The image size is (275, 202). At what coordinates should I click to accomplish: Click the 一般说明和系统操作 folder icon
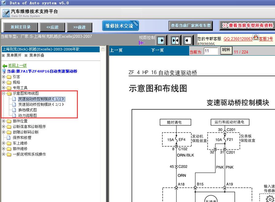click(9, 154)
